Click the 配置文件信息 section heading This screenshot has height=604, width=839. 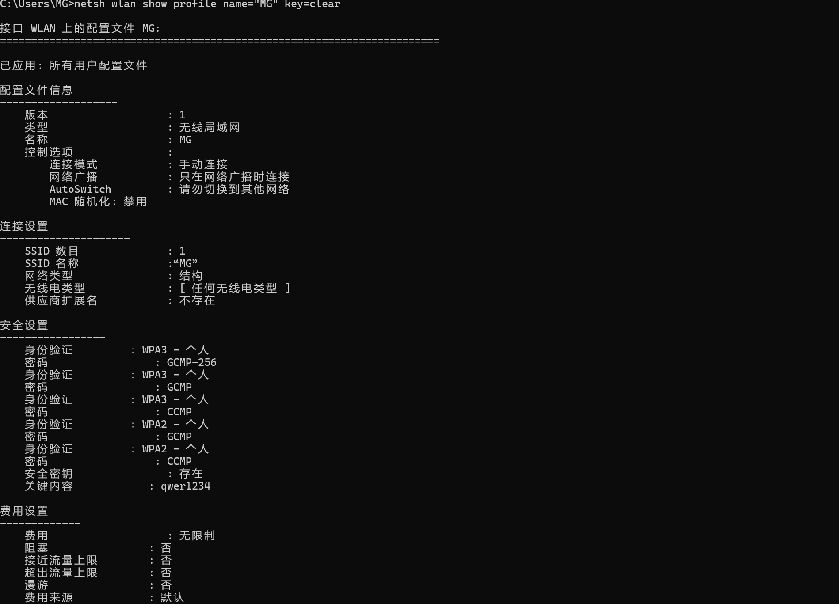point(36,90)
